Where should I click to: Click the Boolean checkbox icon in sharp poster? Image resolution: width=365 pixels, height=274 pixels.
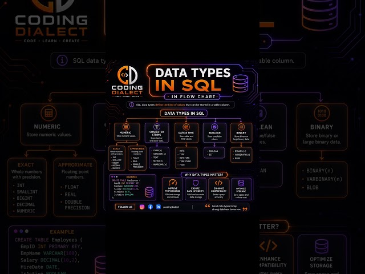click(214, 127)
